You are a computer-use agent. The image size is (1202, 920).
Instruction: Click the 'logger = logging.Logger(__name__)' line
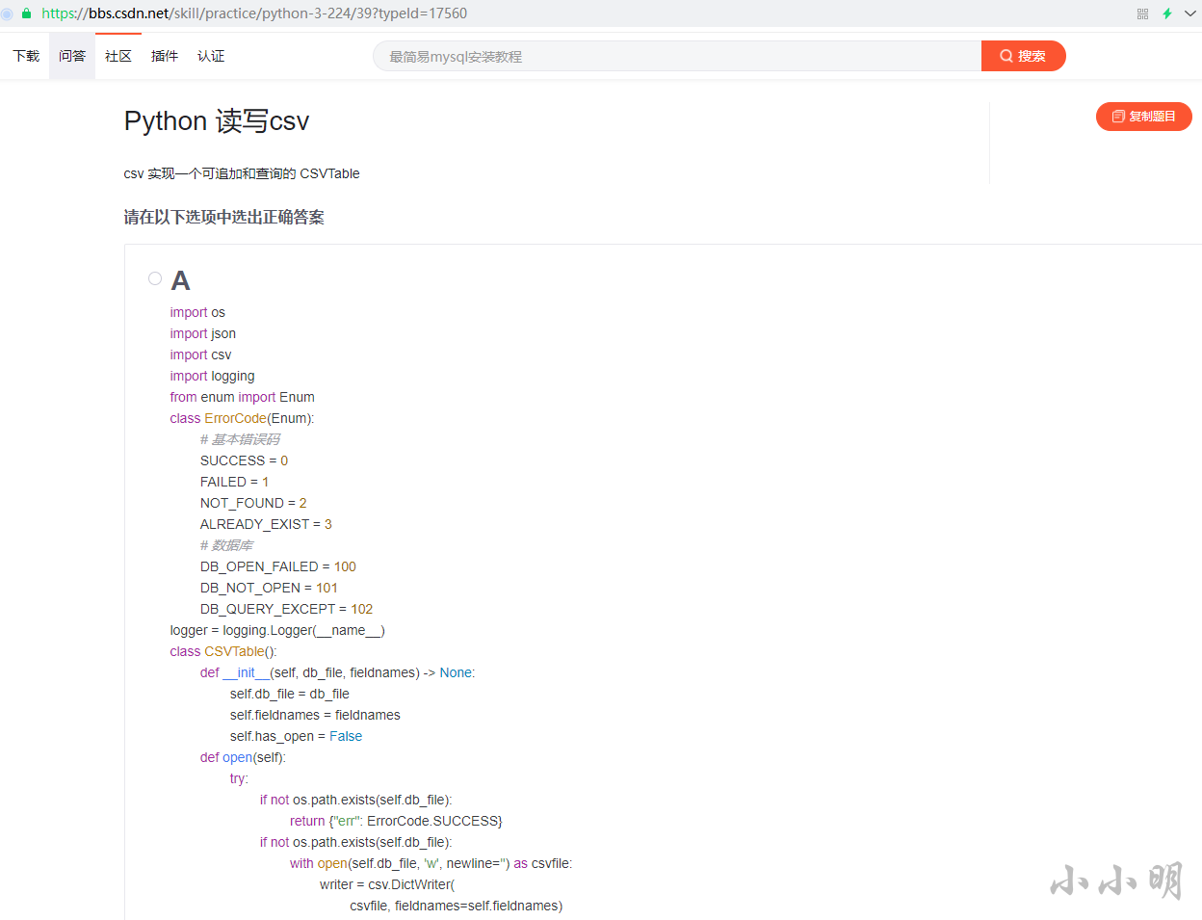point(277,630)
